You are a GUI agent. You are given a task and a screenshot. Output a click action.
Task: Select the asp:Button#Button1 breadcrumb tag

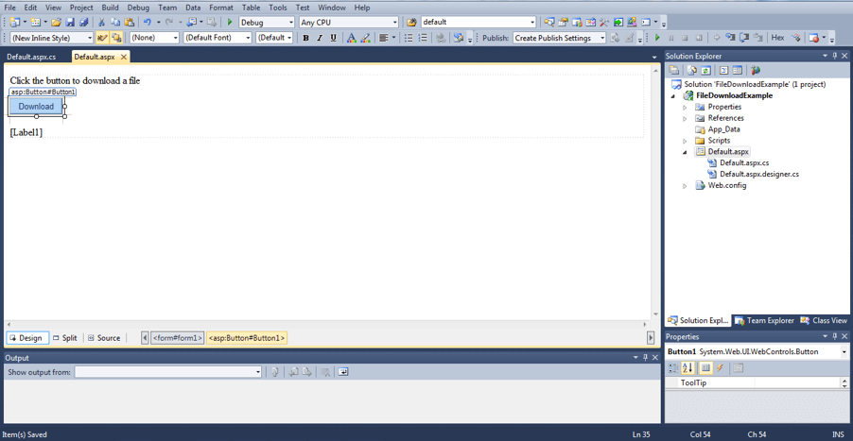[247, 338]
